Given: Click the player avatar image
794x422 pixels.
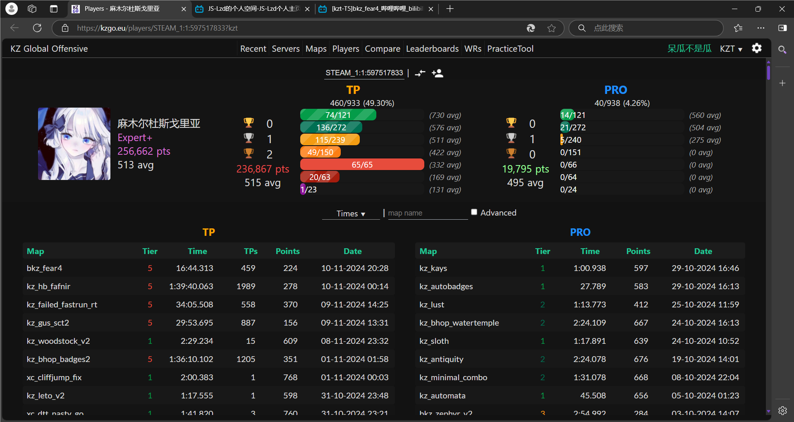Looking at the screenshot, I should (74, 144).
